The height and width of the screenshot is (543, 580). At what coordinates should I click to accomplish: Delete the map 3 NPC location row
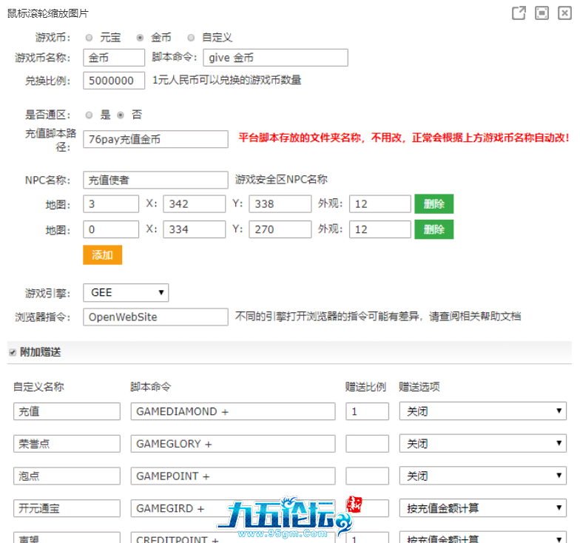click(x=434, y=204)
